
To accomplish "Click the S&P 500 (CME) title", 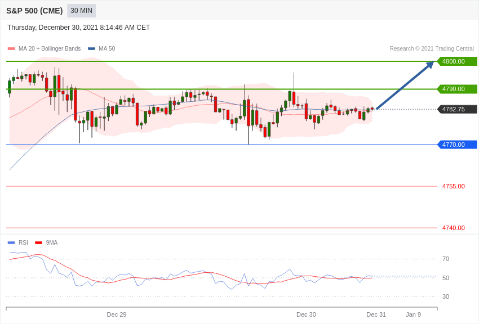I will click(34, 11).
